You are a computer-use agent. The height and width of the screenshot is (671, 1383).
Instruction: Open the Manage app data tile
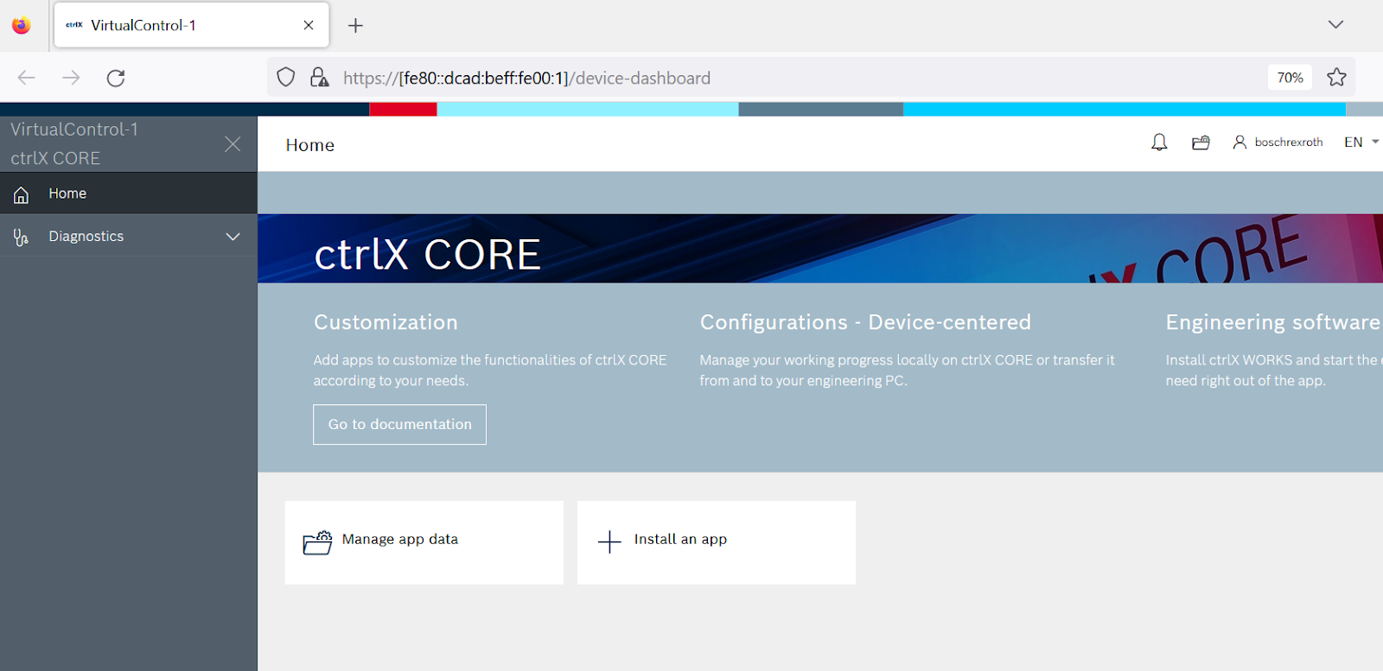pos(424,542)
